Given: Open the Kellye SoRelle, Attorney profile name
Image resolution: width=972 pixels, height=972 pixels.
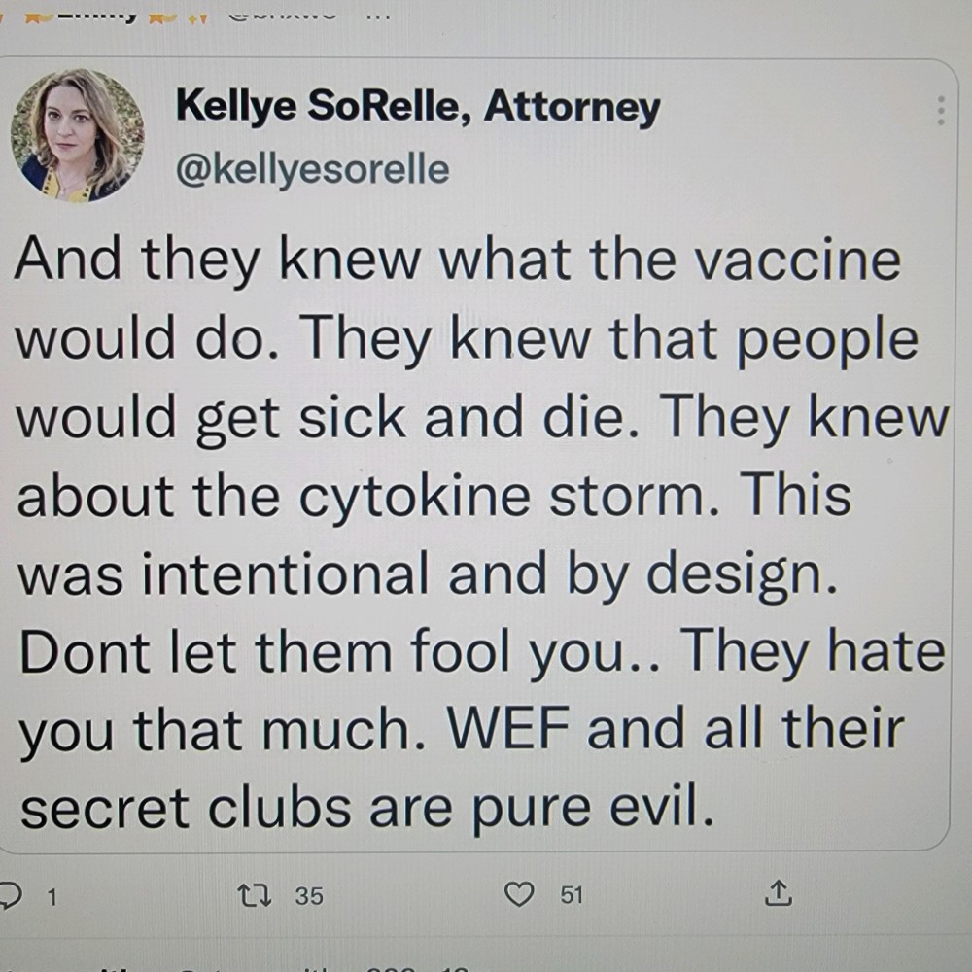Looking at the screenshot, I should click(418, 108).
